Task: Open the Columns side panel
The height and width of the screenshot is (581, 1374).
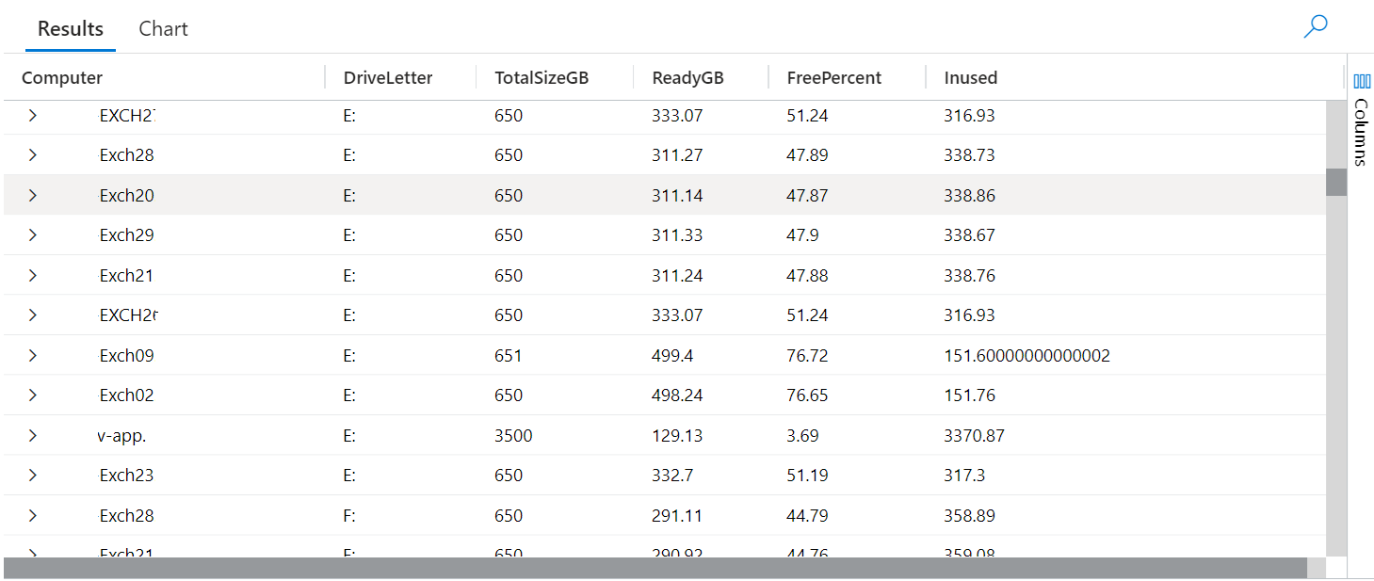Action: pos(1361,120)
